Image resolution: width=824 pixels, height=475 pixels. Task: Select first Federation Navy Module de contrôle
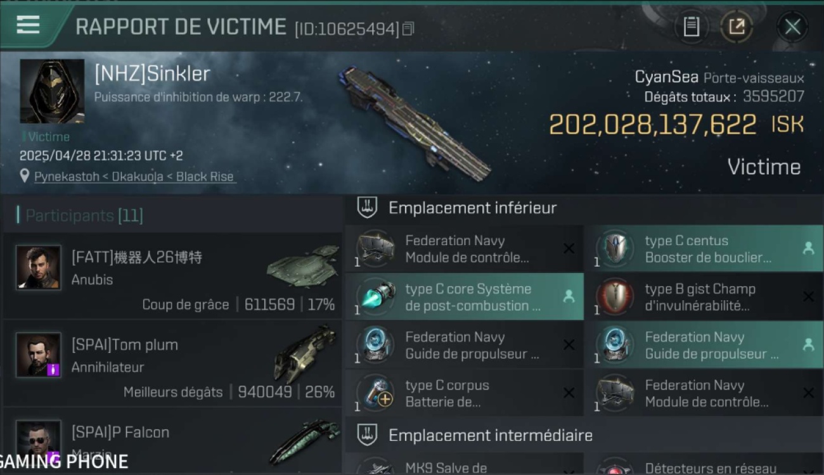[x=465, y=249]
